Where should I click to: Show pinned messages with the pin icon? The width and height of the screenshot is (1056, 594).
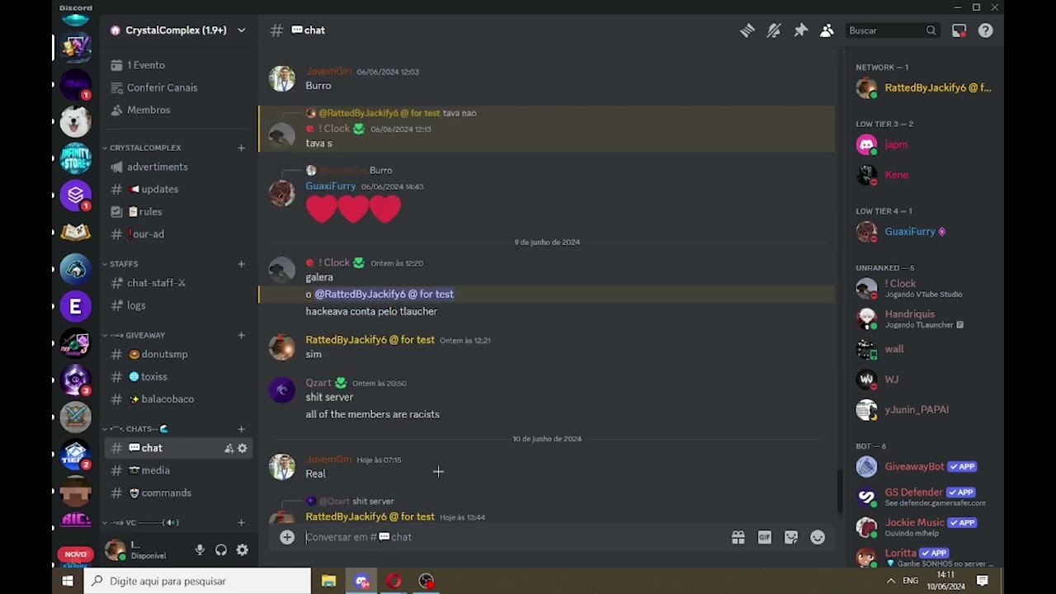800,31
